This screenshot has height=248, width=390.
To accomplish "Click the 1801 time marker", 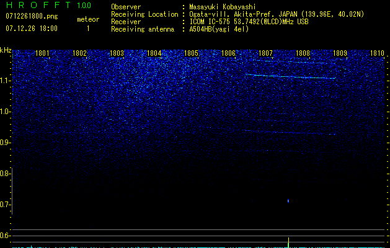I will tap(42, 53).
